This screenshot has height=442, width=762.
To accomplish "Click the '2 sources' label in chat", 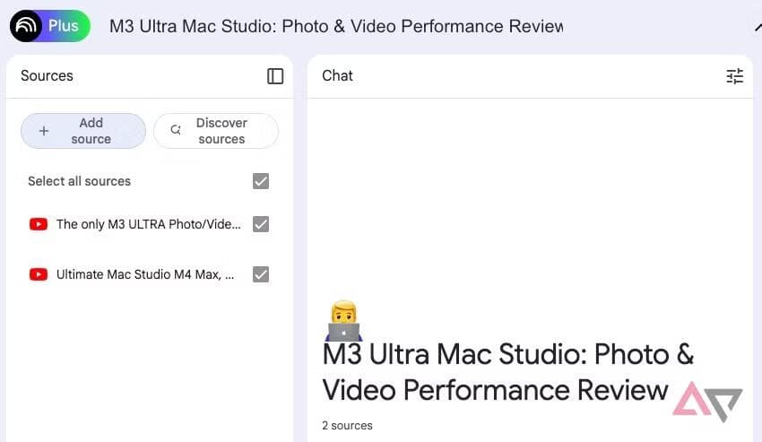I will [347, 426].
